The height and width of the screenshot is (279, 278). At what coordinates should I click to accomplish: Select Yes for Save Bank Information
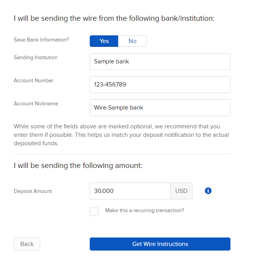click(104, 41)
